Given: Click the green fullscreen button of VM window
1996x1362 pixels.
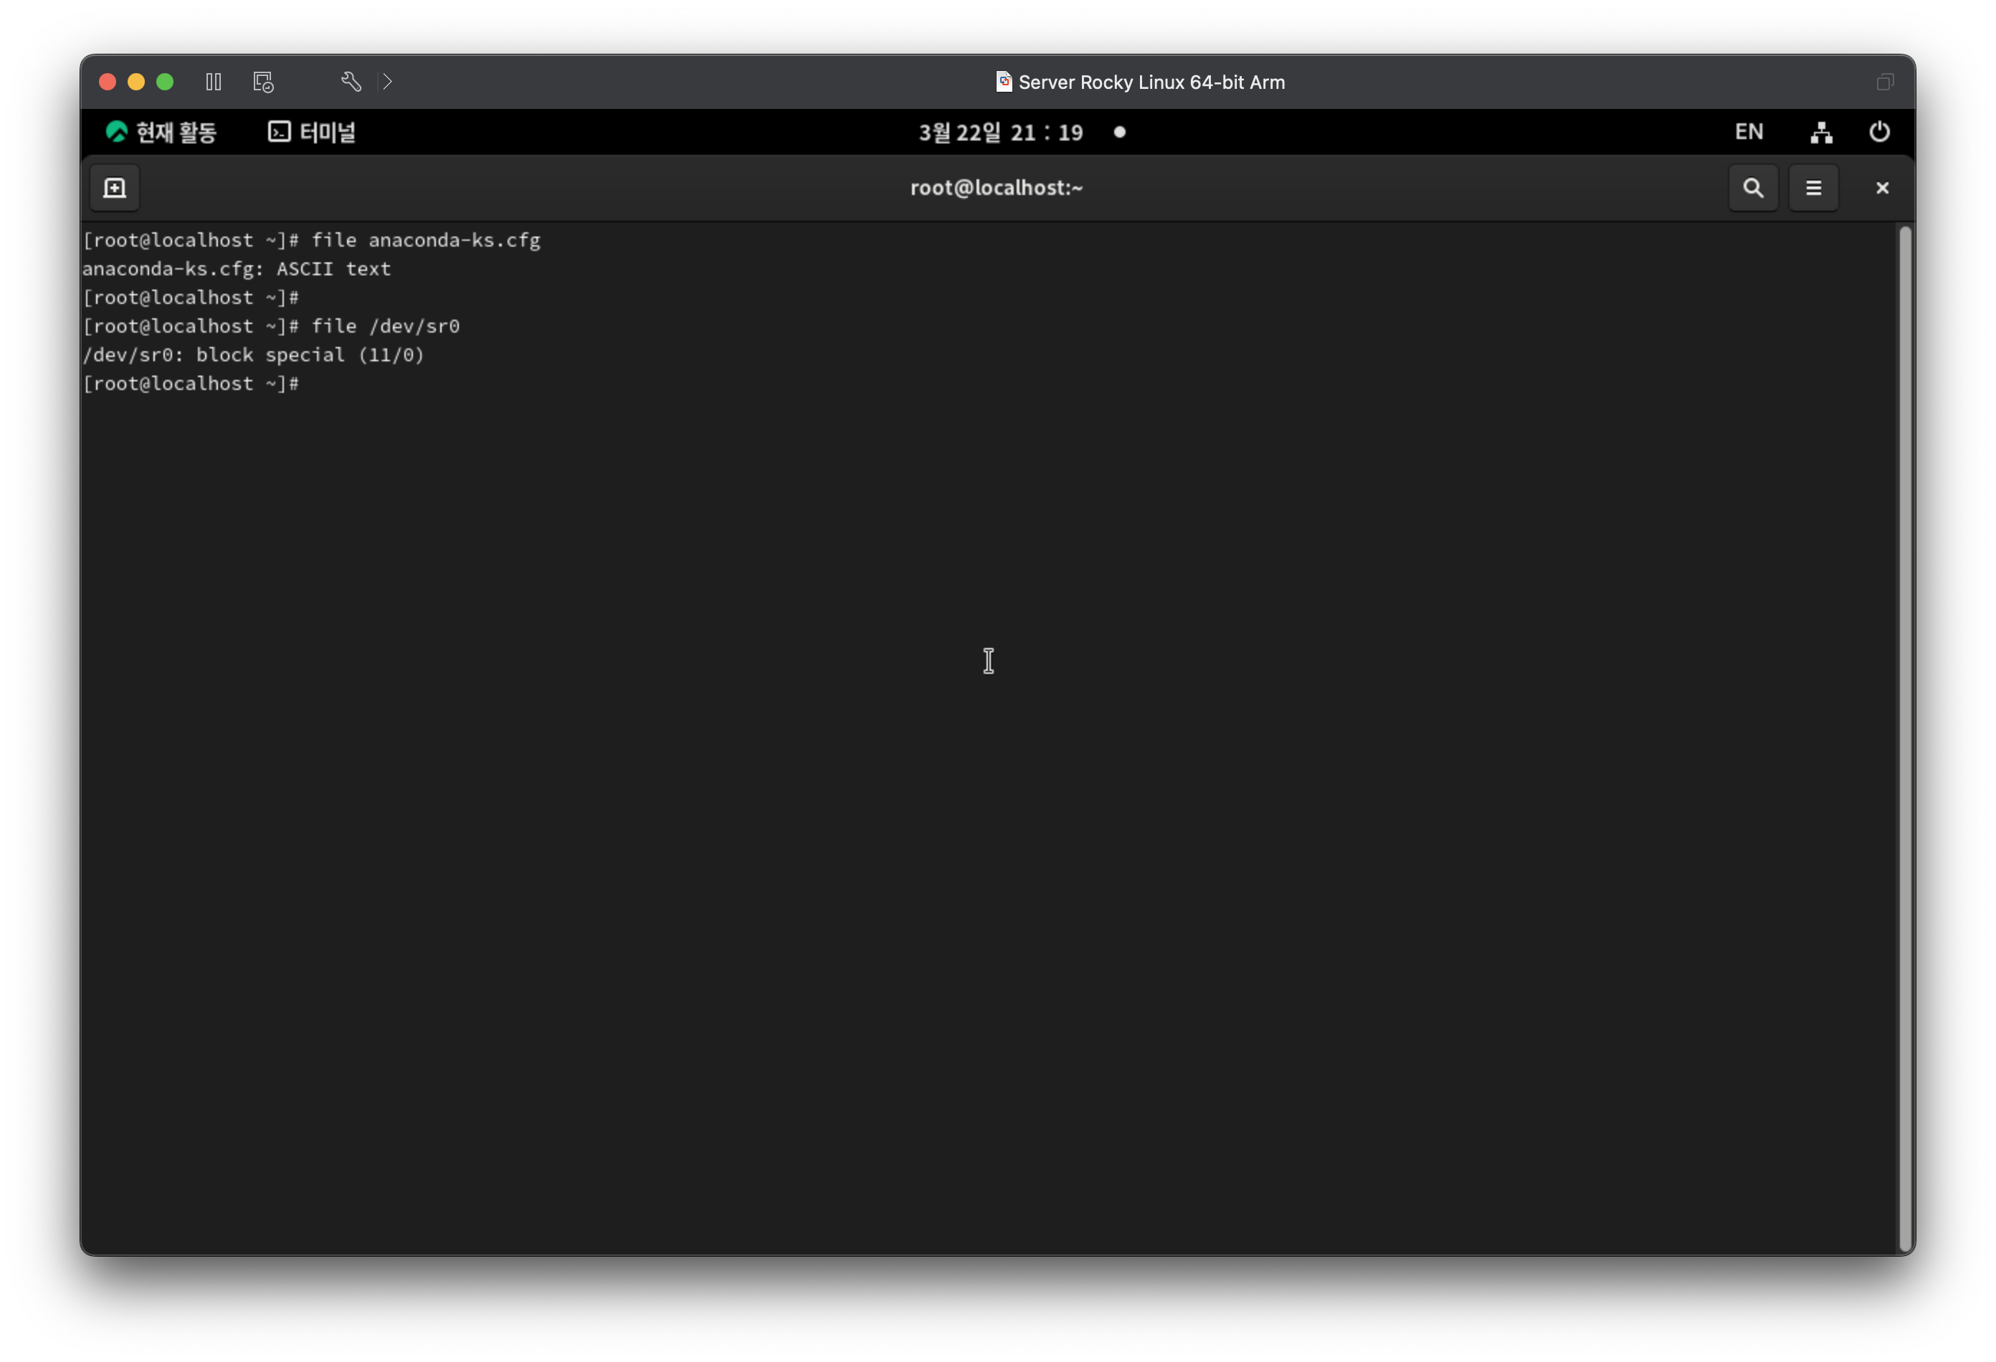Looking at the screenshot, I should click(x=165, y=82).
